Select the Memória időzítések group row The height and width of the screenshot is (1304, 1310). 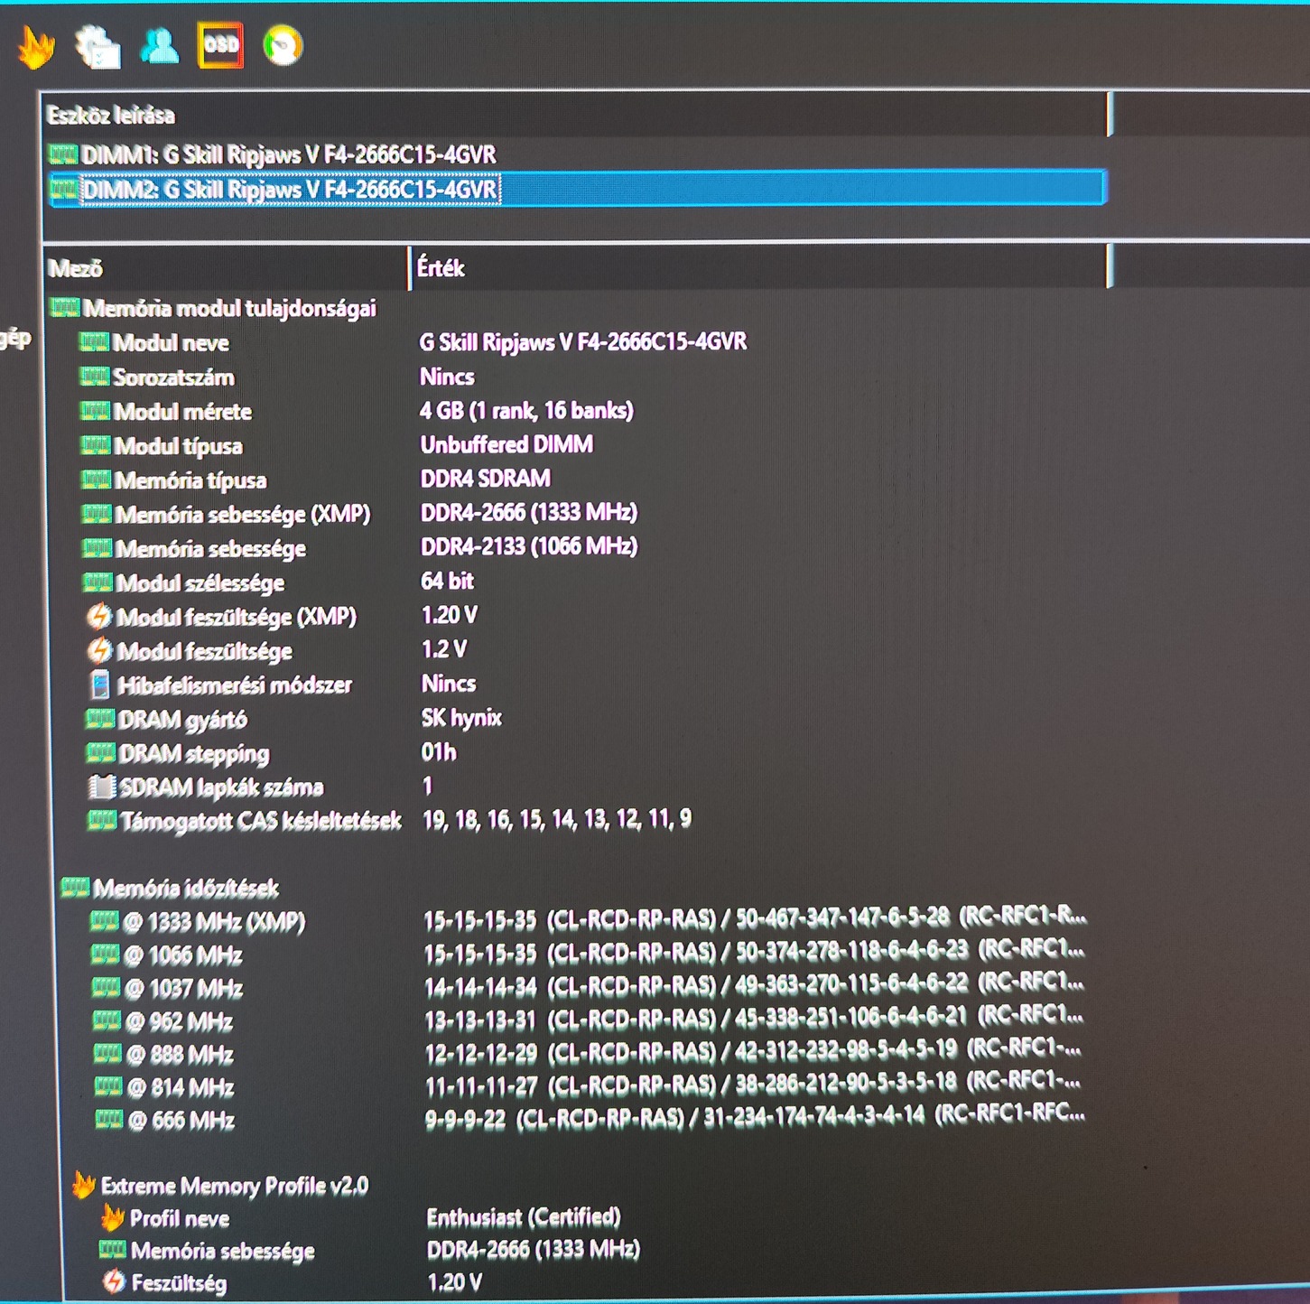(170, 889)
